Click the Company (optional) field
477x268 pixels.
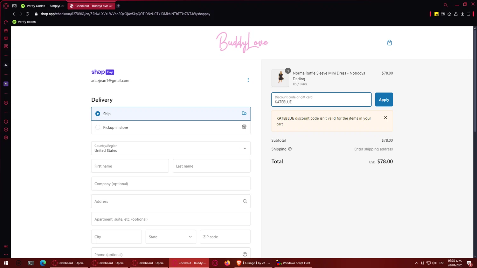[x=171, y=184]
